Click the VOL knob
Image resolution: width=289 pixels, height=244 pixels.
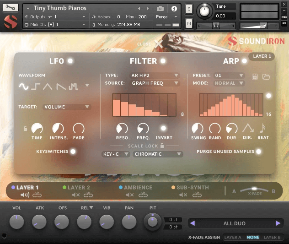[x=16, y=222]
